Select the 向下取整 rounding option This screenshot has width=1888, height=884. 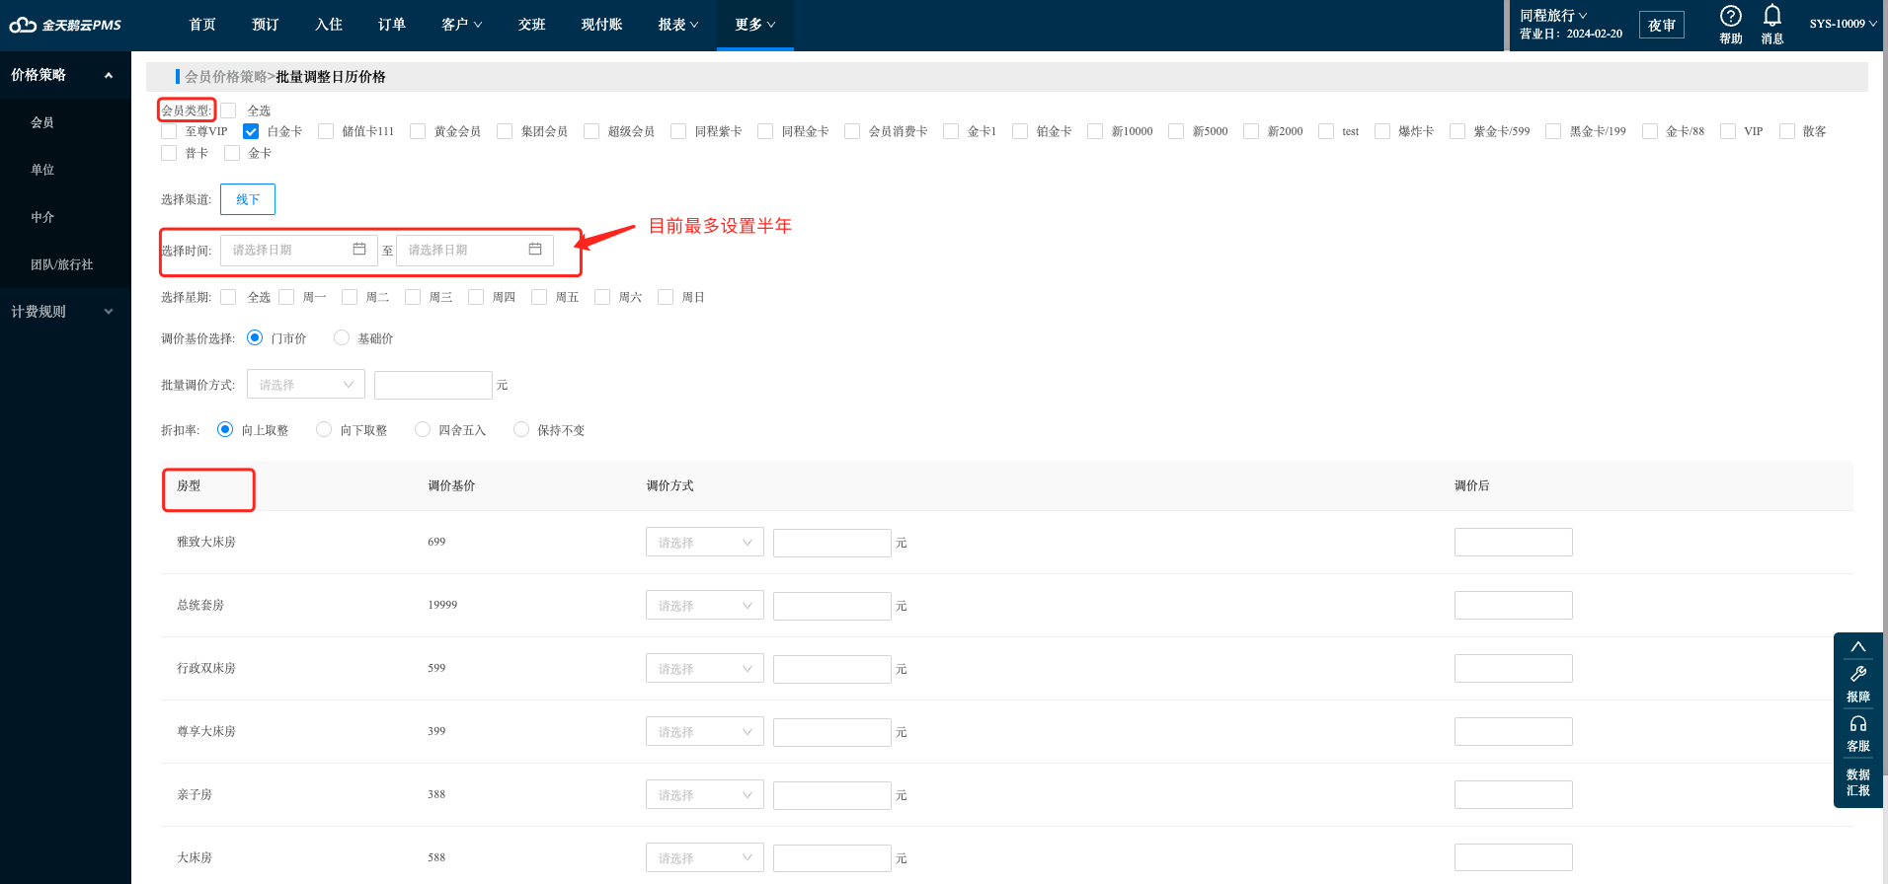[324, 429]
